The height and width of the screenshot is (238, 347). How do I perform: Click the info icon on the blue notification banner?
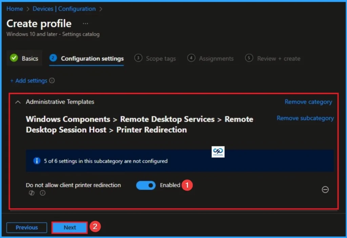click(x=37, y=161)
